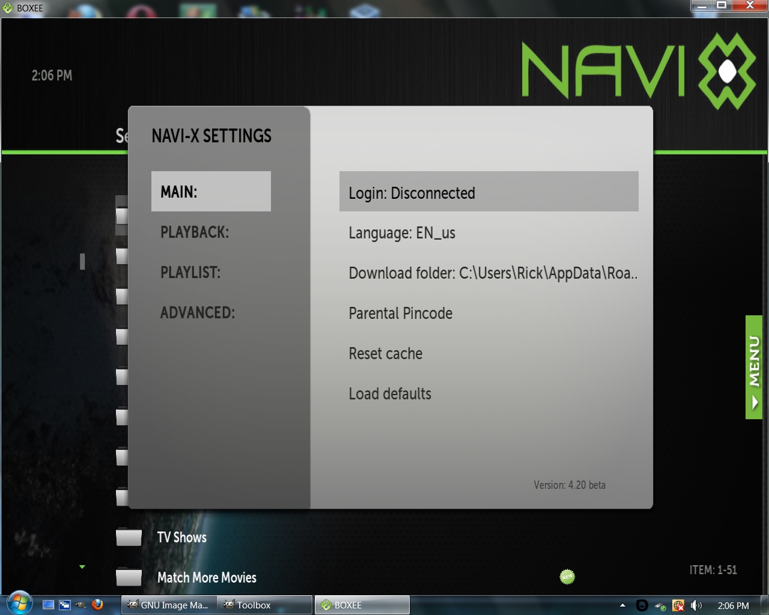Click the ITEM: 1-51 counter text

713,570
